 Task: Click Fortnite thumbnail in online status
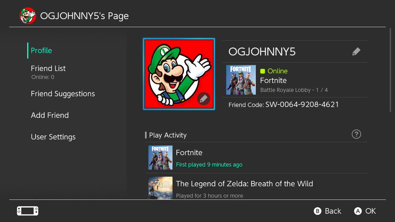pyautogui.click(x=241, y=80)
